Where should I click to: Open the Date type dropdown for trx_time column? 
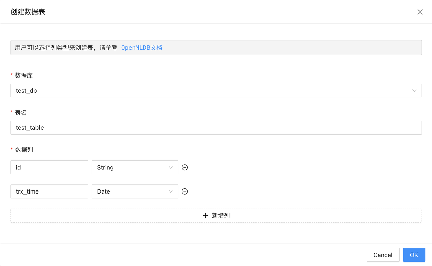(135, 191)
